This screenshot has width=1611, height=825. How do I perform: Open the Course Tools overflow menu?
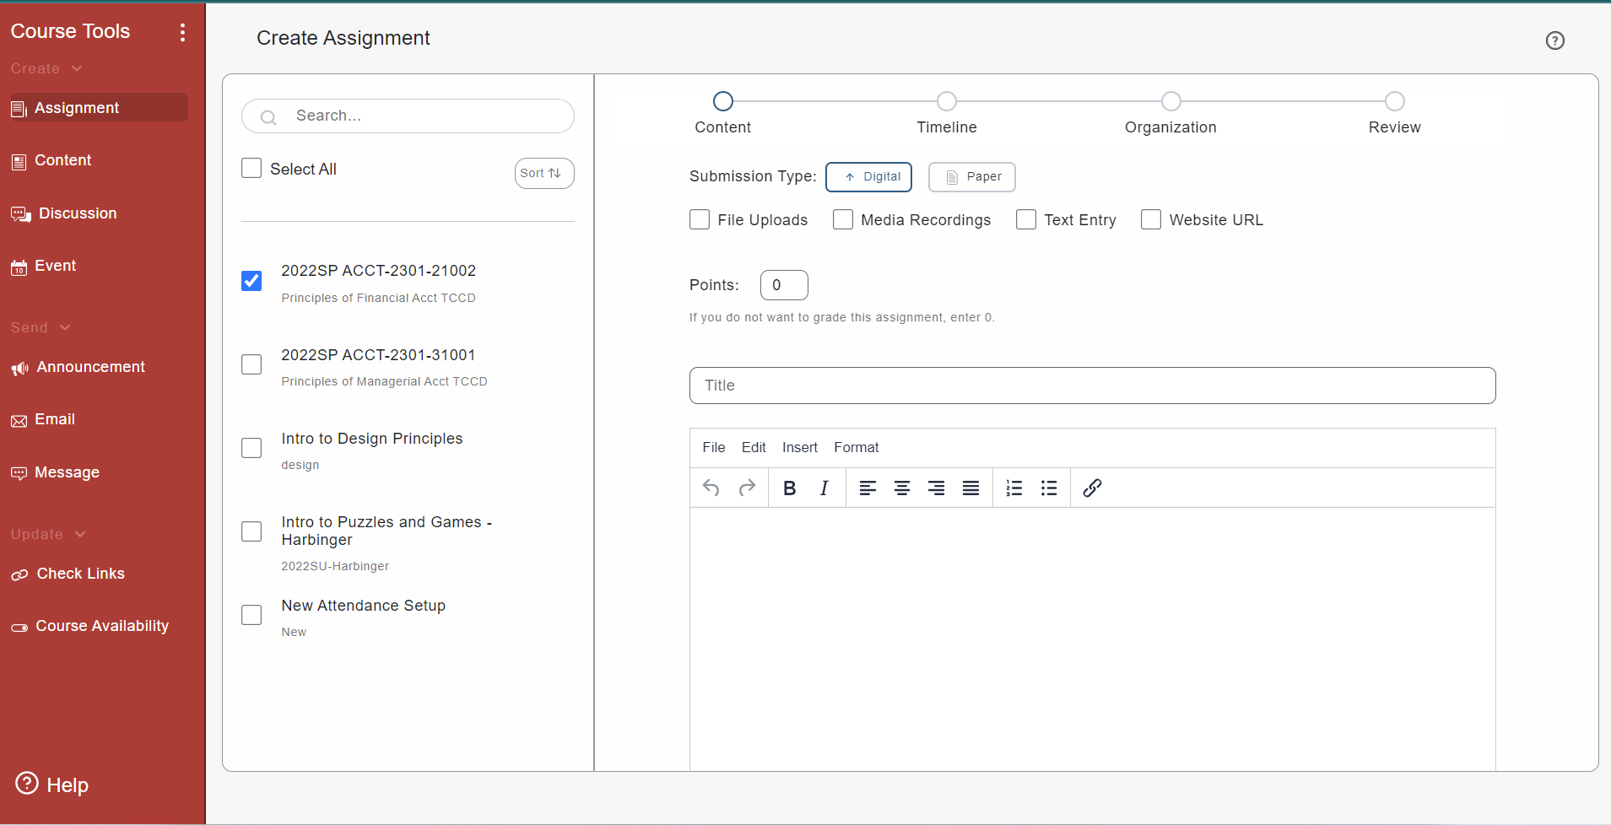click(184, 32)
